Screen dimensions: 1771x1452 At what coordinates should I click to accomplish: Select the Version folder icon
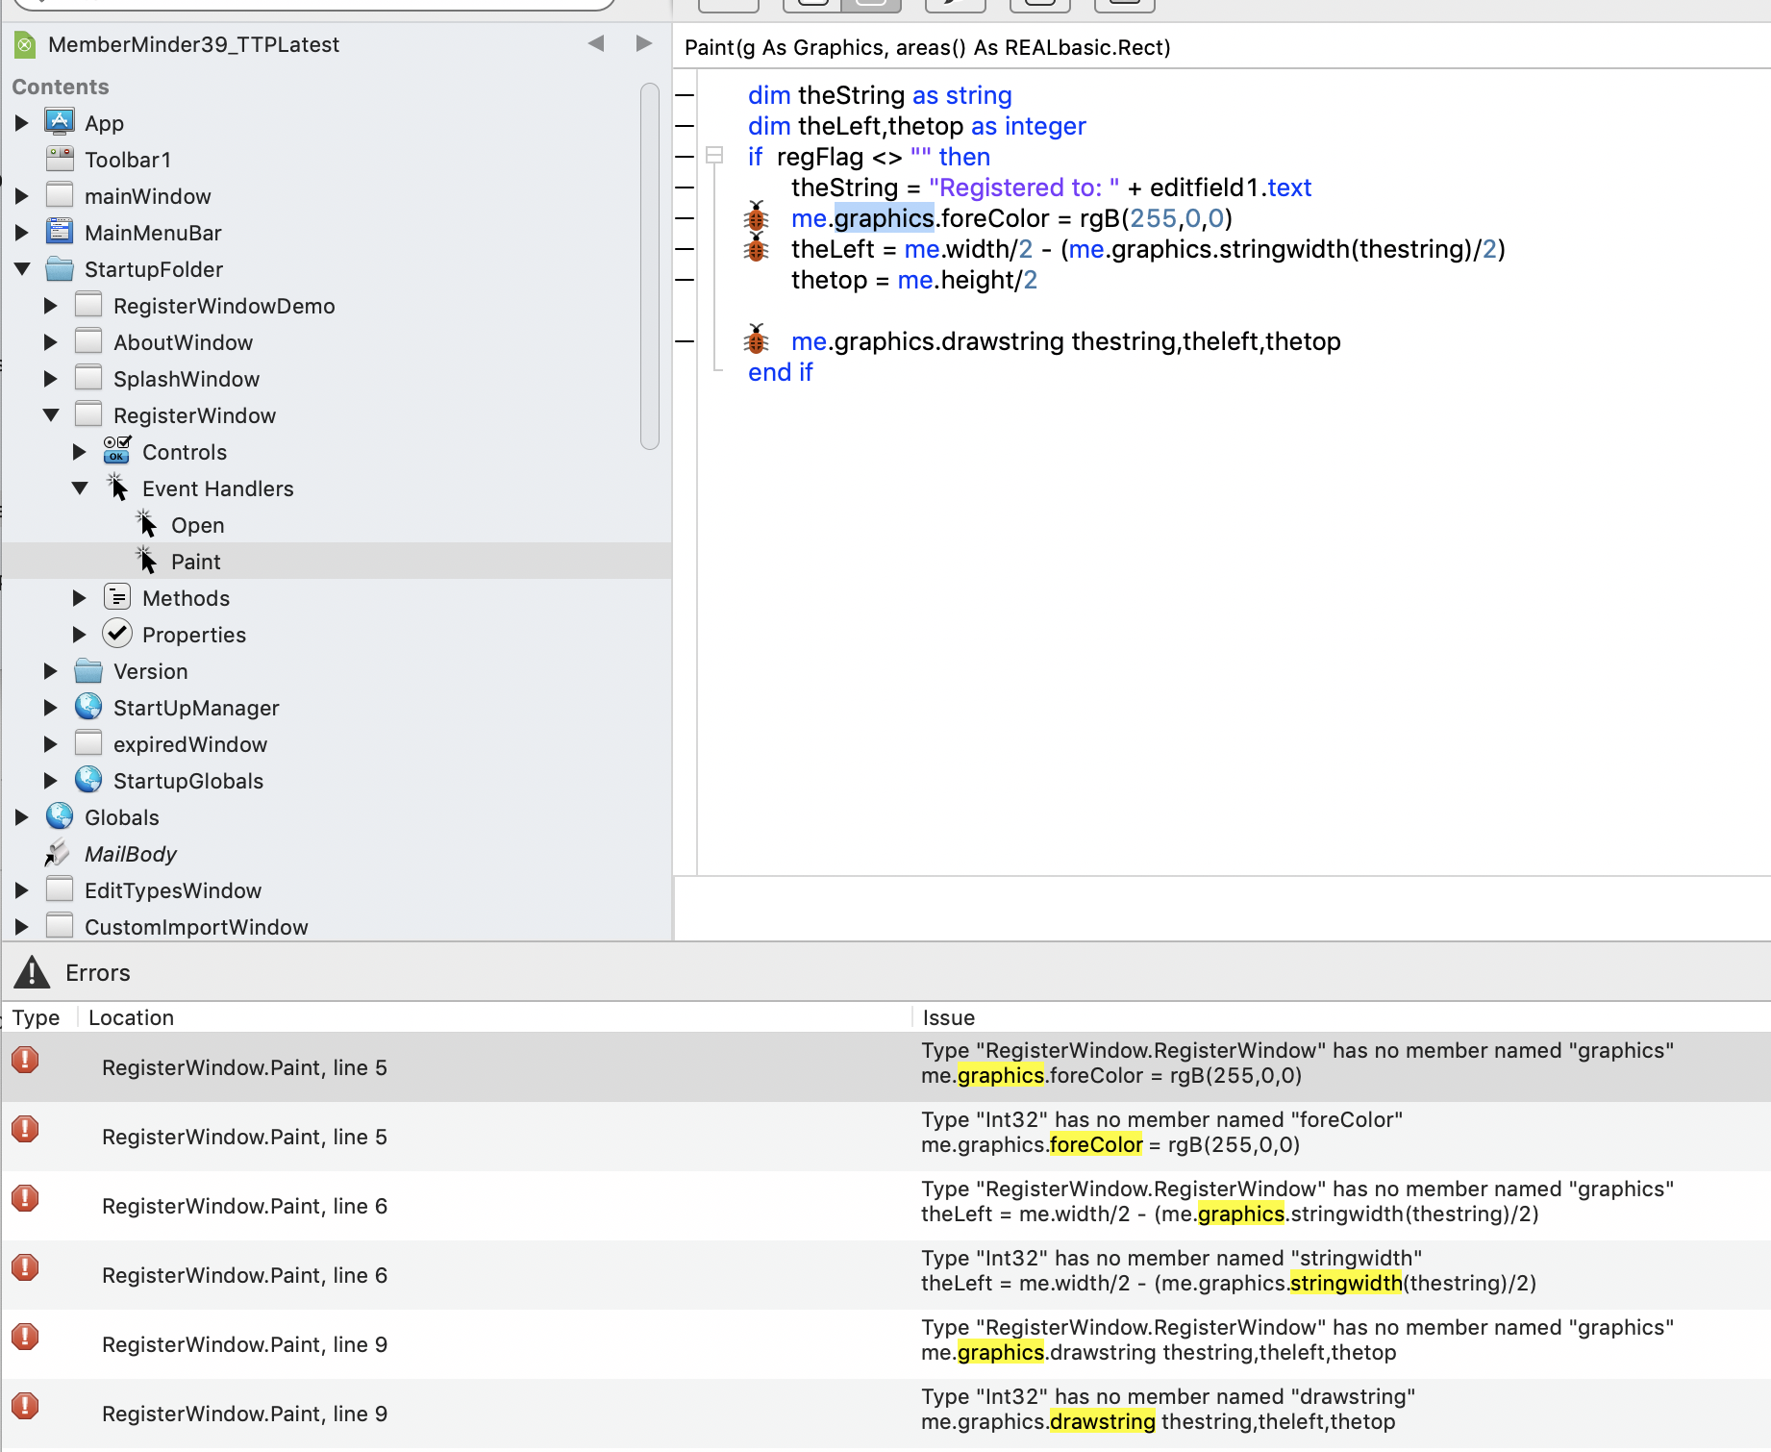click(88, 670)
